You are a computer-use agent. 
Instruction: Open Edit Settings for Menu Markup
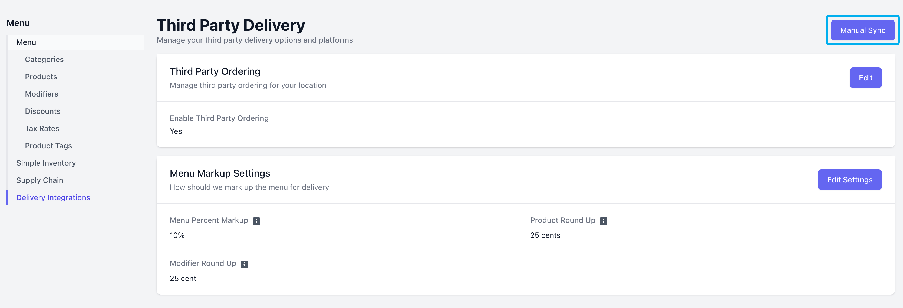point(850,180)
